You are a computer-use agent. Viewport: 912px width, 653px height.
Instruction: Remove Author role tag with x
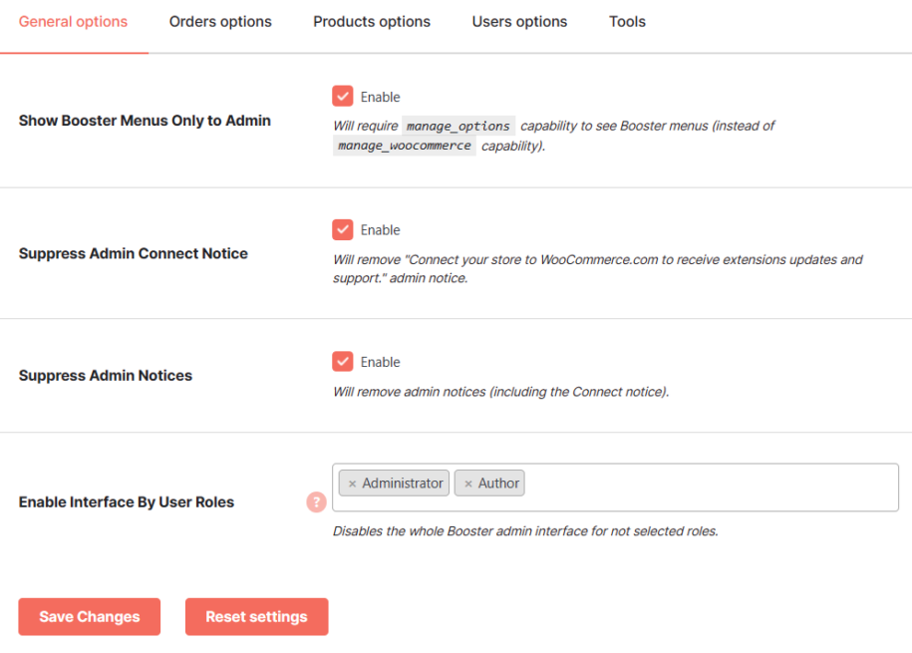coord(468,484)
